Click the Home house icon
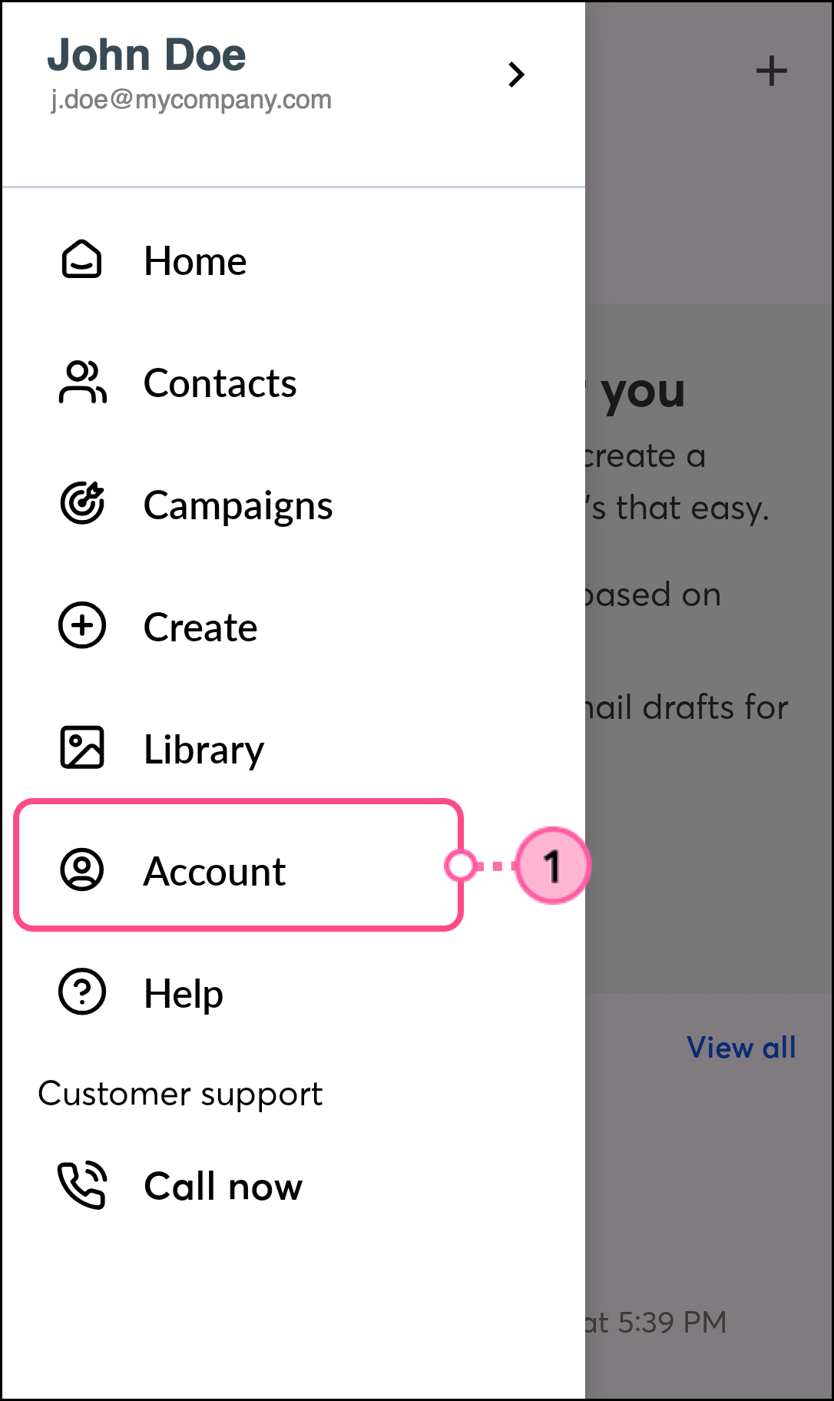The width and height of the screenshot is (834, 1401). click(x=81, y=260)
